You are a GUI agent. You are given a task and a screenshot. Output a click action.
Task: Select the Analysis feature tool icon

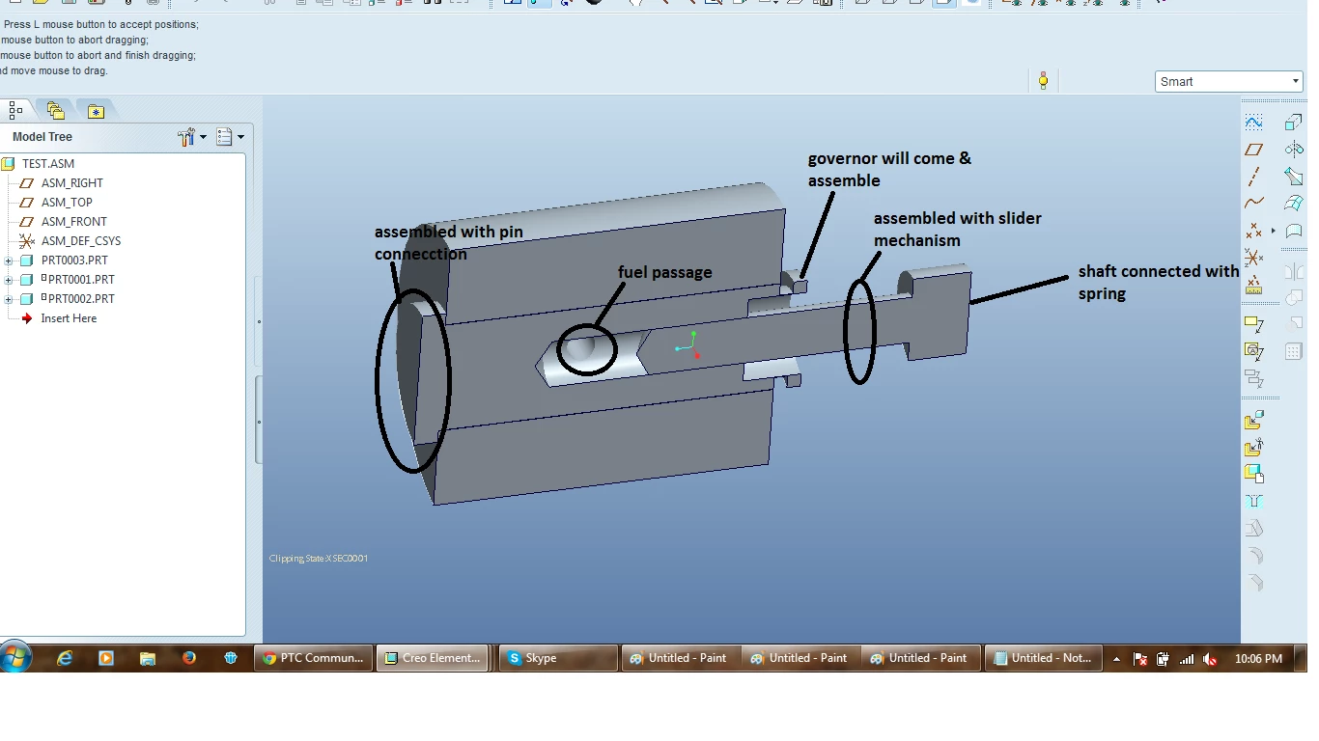click(x=1253, y=285)
